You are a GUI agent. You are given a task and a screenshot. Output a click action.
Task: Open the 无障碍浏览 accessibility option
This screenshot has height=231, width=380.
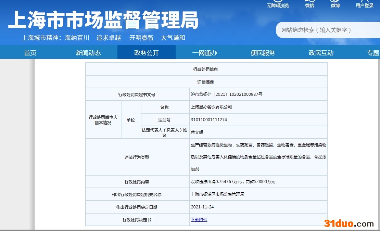278,5
